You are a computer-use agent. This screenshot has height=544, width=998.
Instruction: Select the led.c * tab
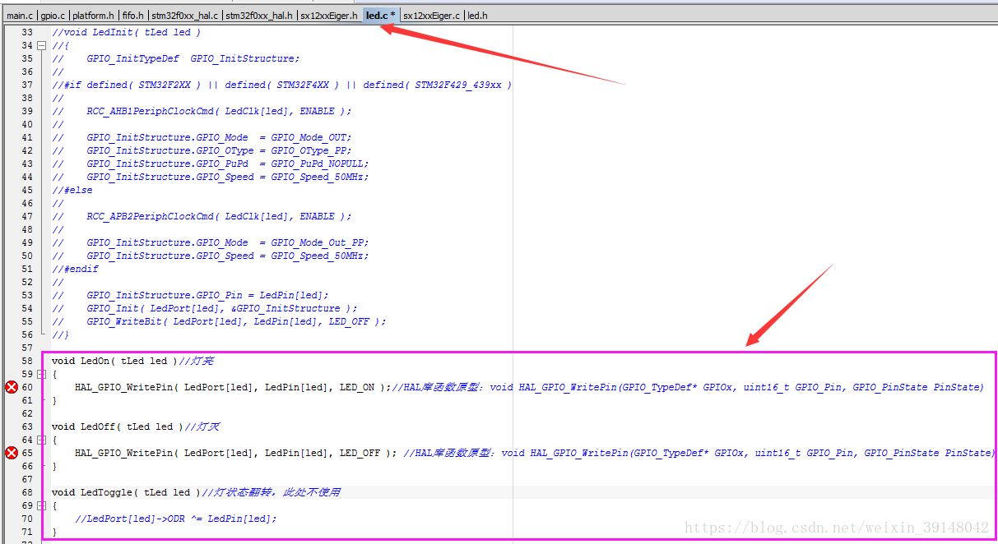coord(381,16)
